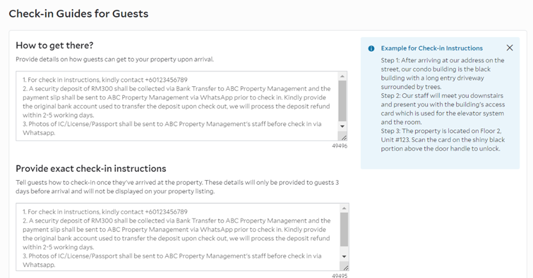Click up arrow of How to get there scrollbar
533x278 pixels.
[x=342, y=76]
